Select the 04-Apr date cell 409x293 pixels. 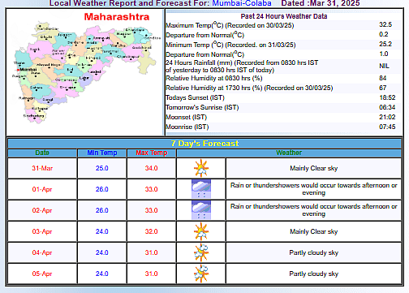(x=42, y=252)
